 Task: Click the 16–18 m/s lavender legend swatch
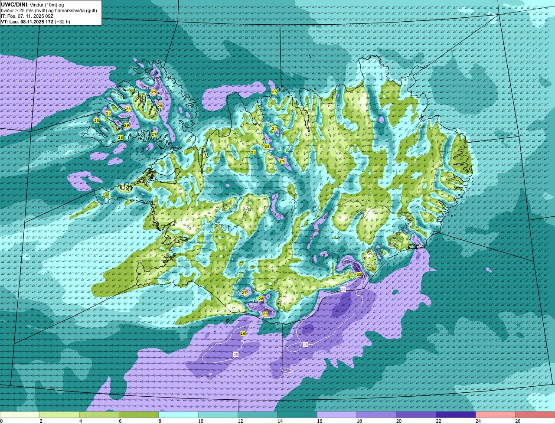337,414
